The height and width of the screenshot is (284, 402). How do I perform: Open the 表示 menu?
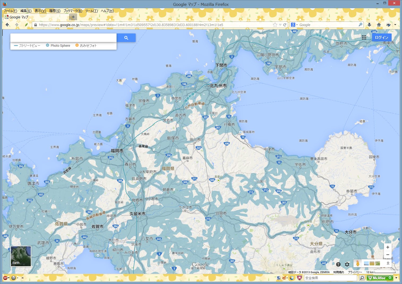40,11
